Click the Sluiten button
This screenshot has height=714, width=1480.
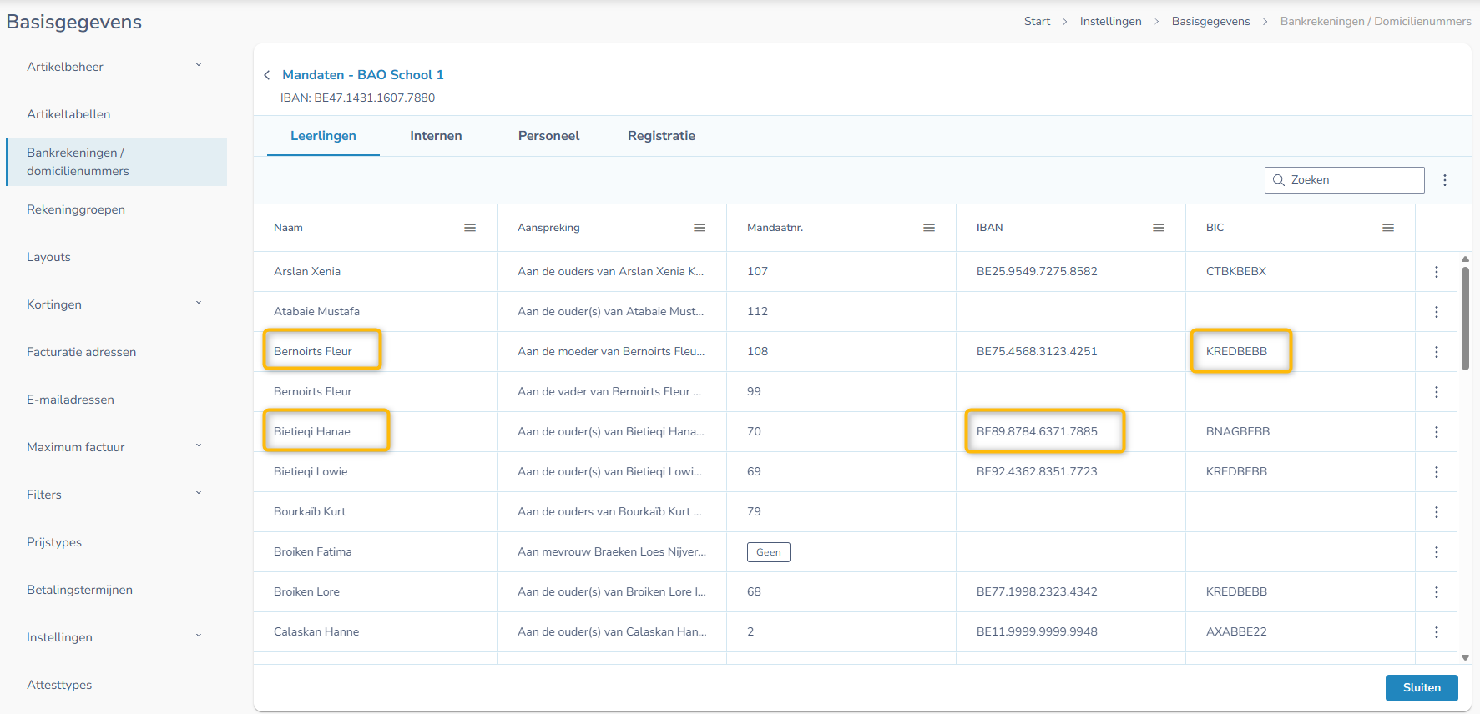[1422, 688]
